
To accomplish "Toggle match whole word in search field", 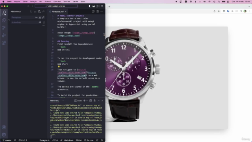I will pyautogui.click(x=40, y=17).
